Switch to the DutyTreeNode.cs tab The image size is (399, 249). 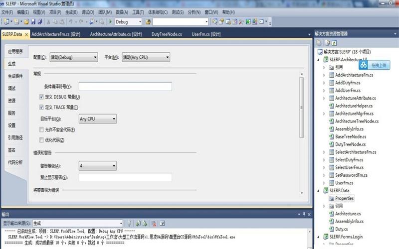click(167, 34)
